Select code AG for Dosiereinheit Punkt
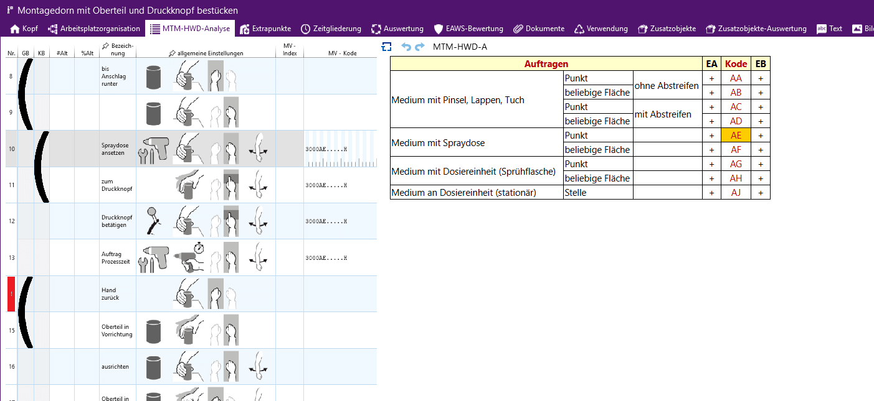 pos(736,164)
